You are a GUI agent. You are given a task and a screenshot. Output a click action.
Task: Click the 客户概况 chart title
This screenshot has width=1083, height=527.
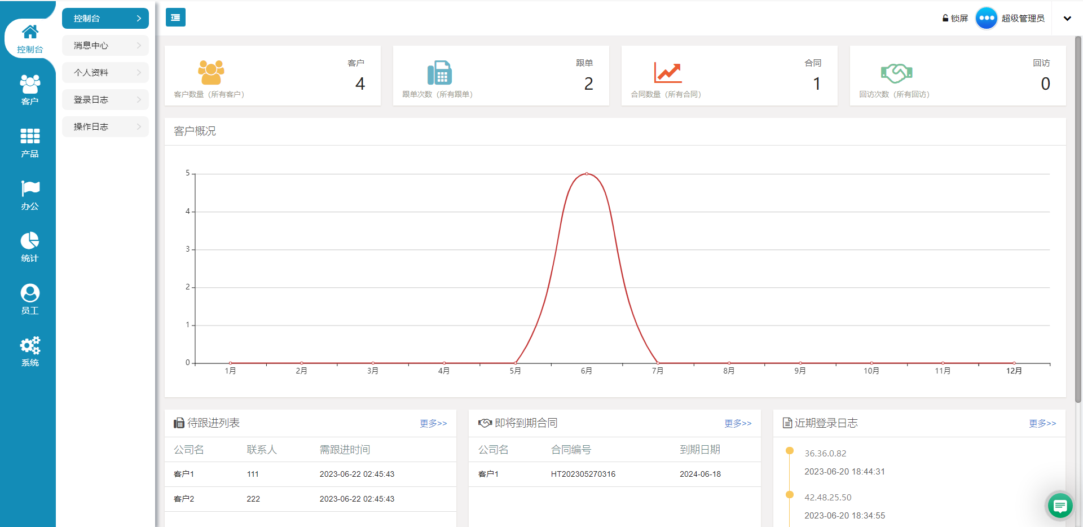[195, 131]
